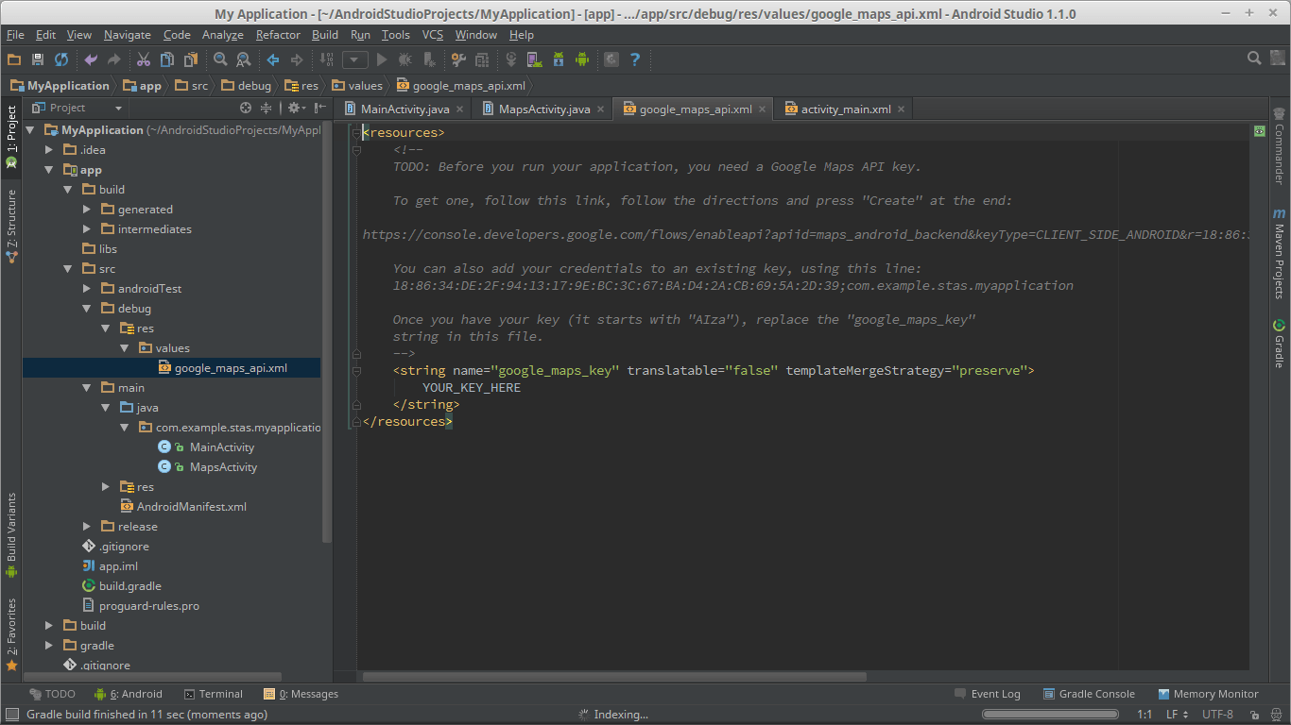
Task: Click the Open folder toolbar icon
Action: click(14, 59)
